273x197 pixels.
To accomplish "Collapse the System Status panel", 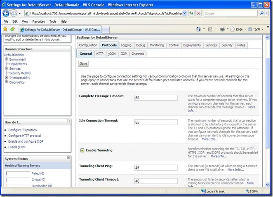I will tap(68, 157).
